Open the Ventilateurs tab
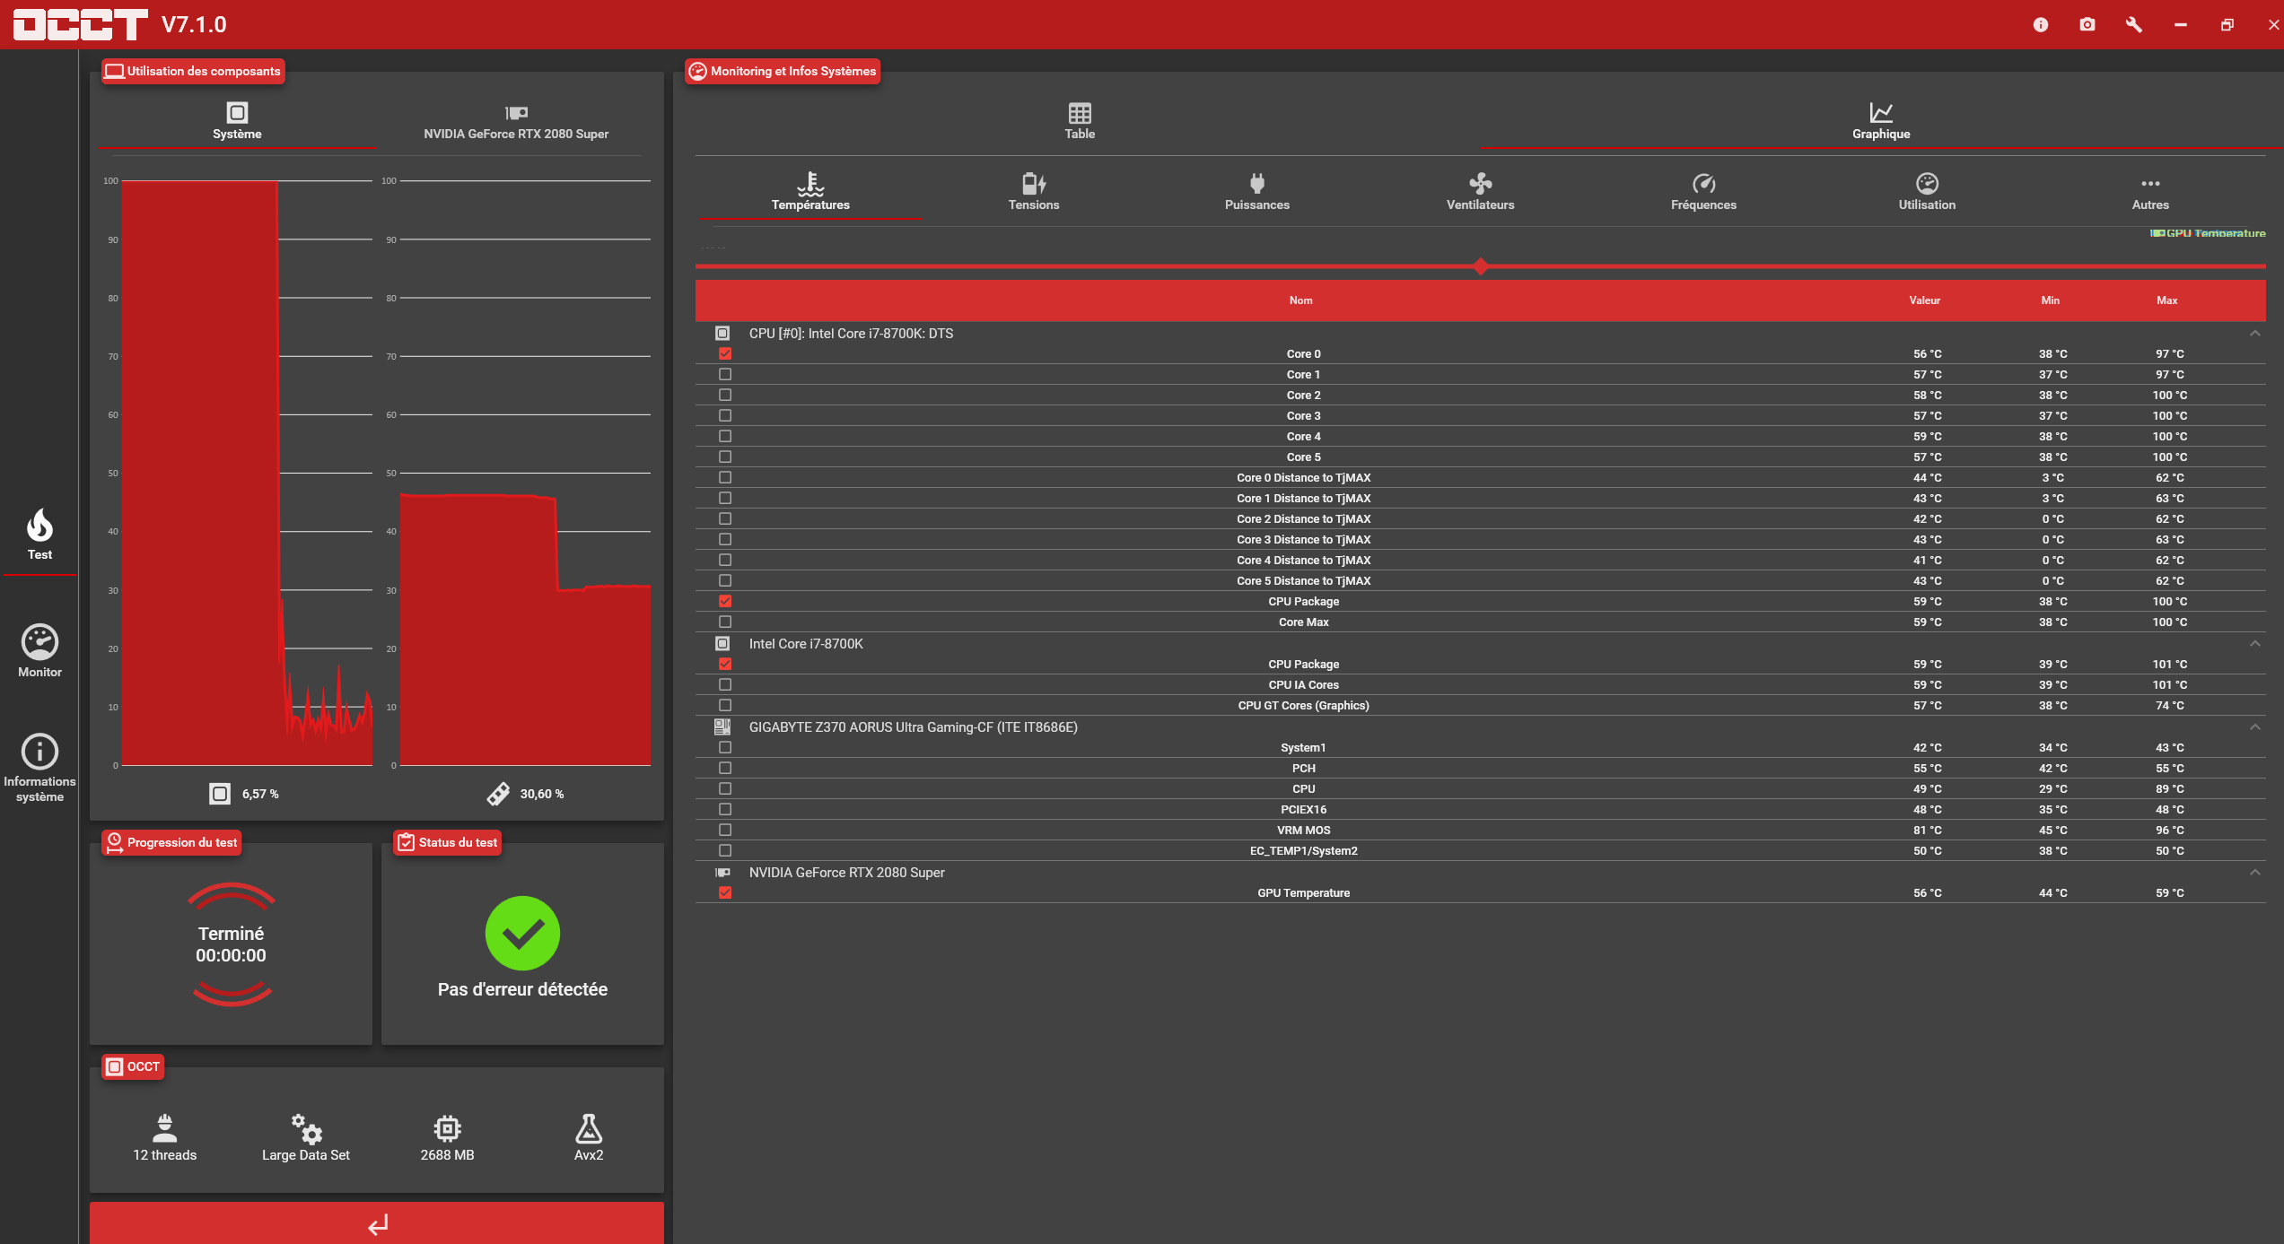 [1481, 192]
